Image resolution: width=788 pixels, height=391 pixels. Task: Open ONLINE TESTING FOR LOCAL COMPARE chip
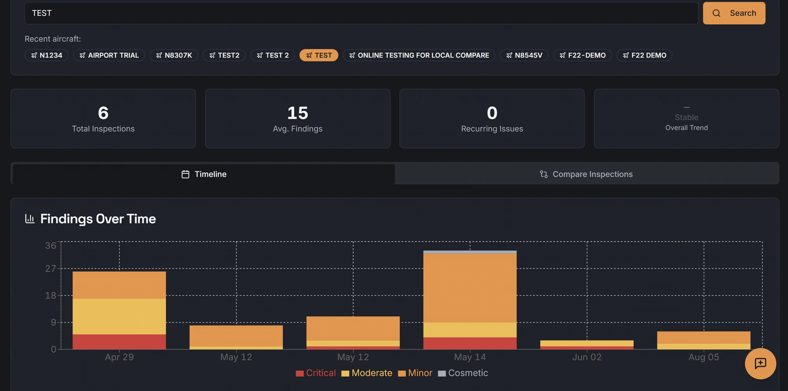pyautogui.click(x=419, y=55)
